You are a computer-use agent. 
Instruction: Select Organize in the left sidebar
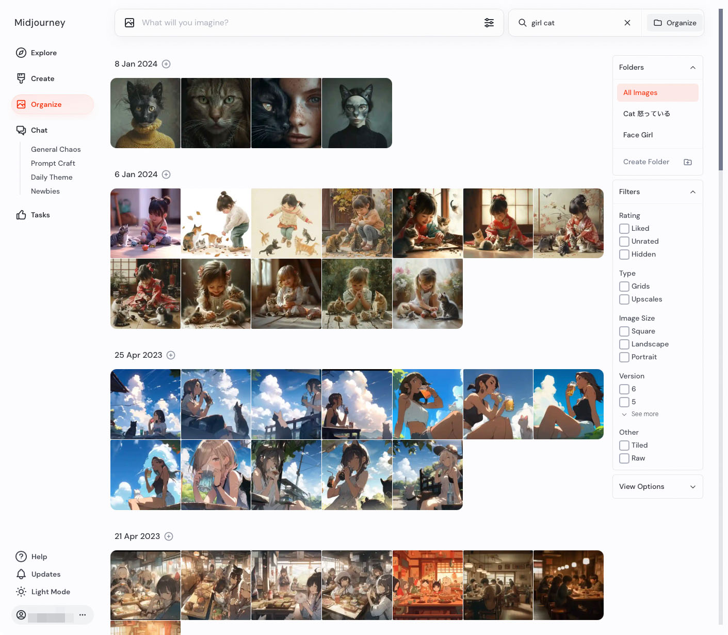tap(53, 104)
